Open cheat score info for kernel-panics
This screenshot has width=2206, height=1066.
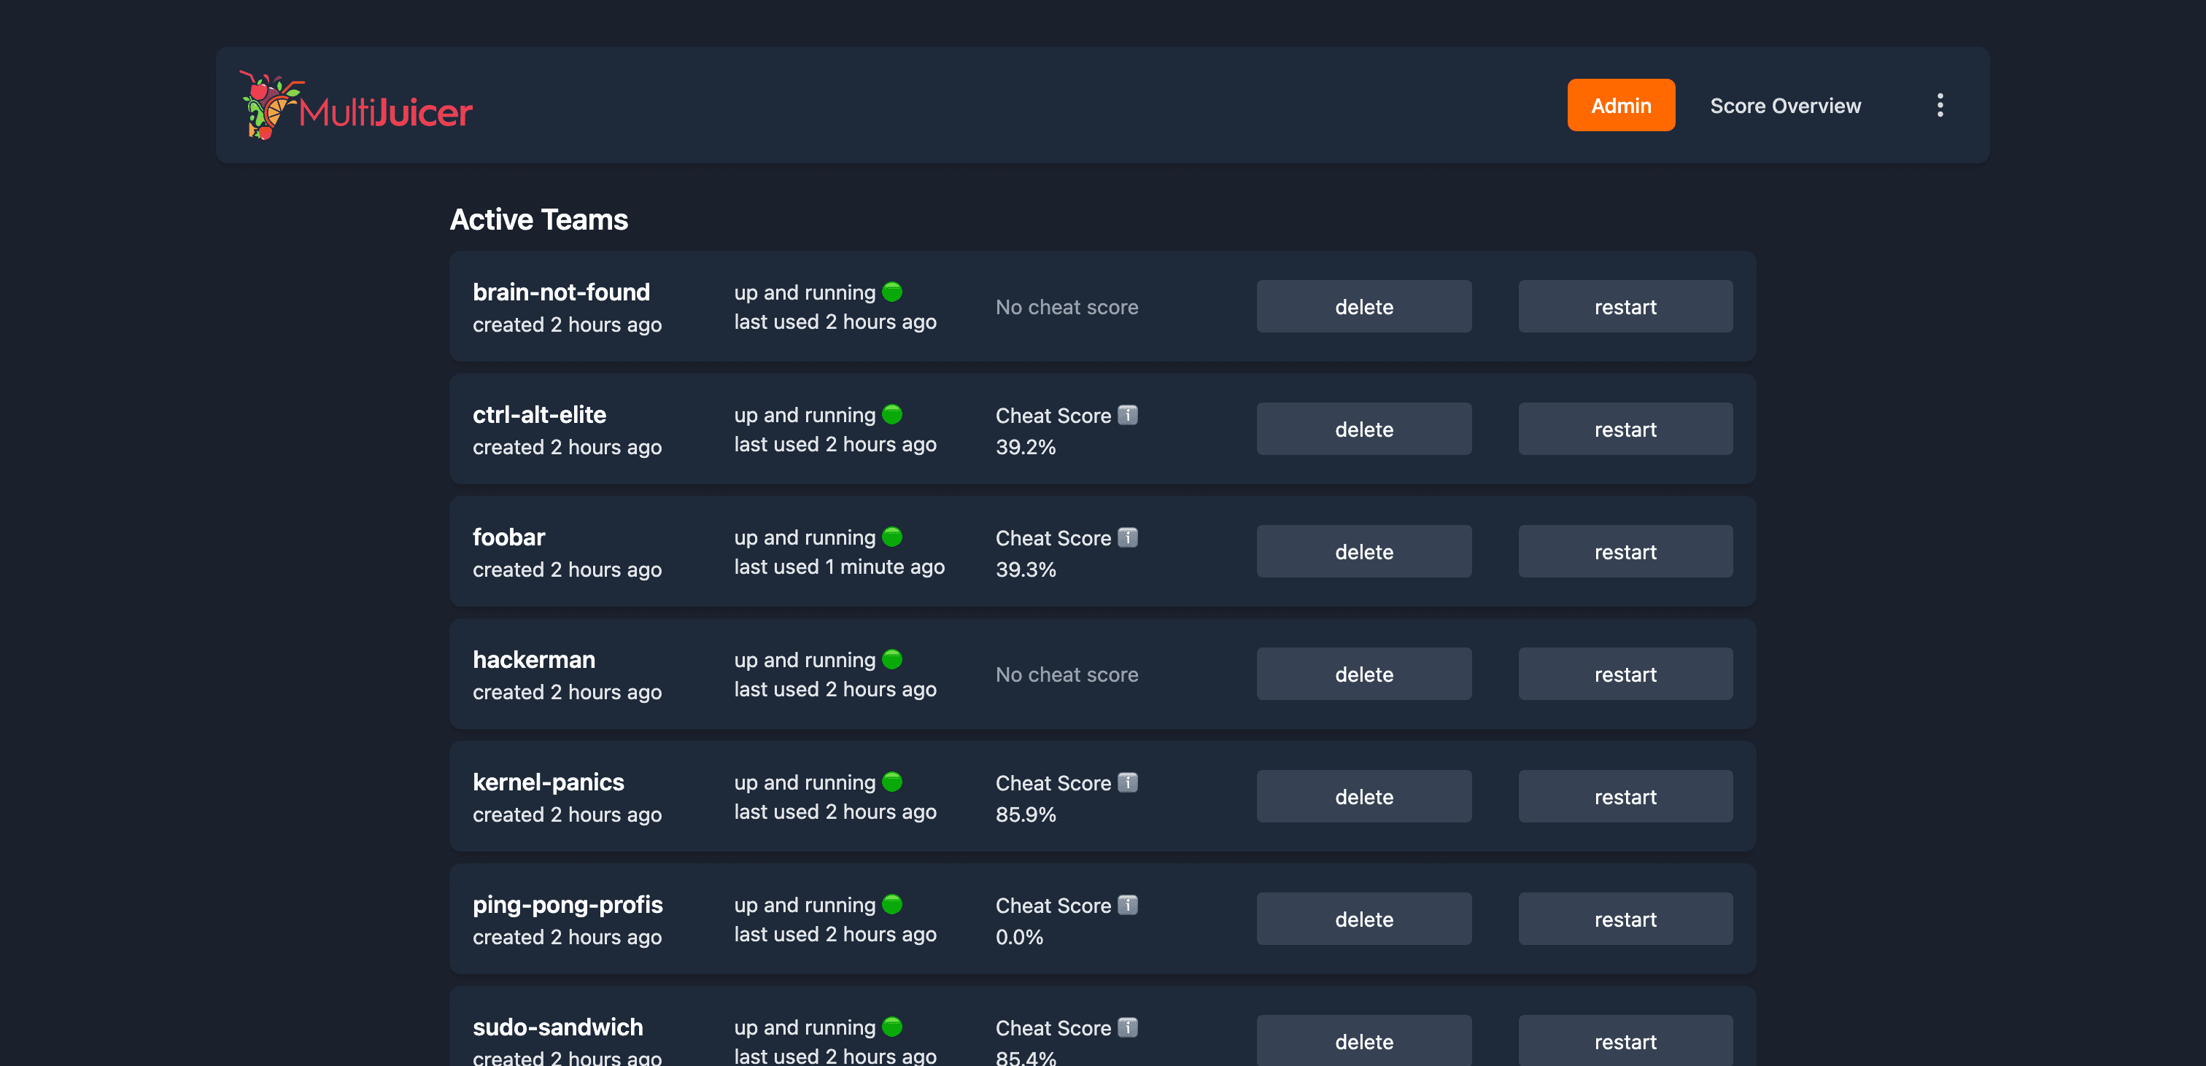pyautogui.click(x=1129, y=782)
